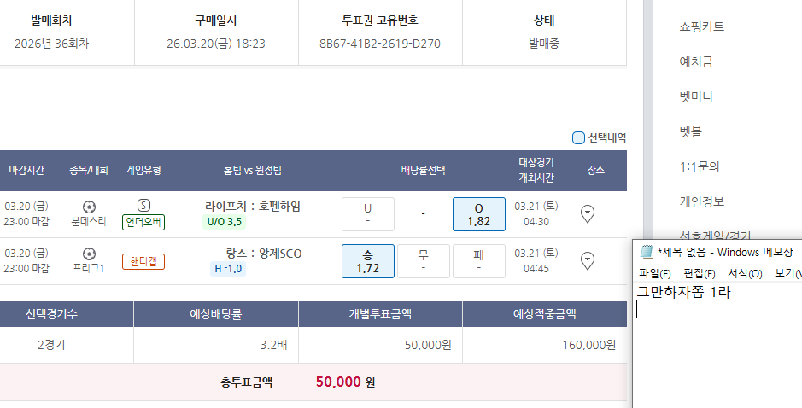Open the 편집(E) menu in Notepad
802x408 pixels.
(699, 273)
